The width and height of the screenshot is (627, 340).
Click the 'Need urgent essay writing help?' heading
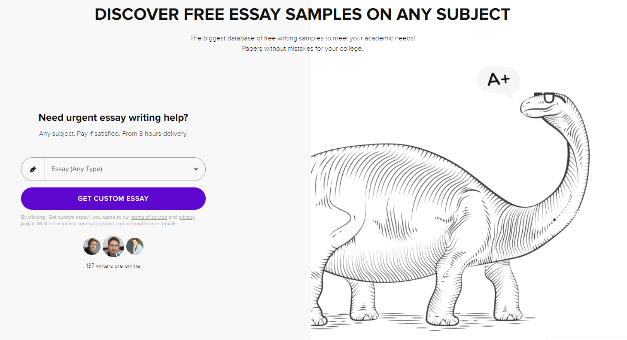point(113,118)
